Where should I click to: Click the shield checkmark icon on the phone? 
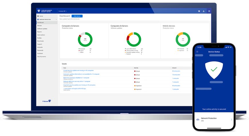[x=214, y=70]
